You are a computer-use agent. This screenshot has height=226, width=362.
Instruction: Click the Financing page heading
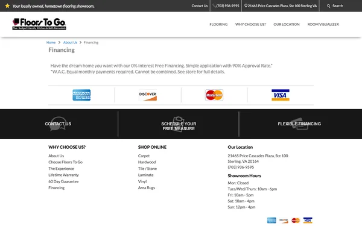[x=62, y=50]
